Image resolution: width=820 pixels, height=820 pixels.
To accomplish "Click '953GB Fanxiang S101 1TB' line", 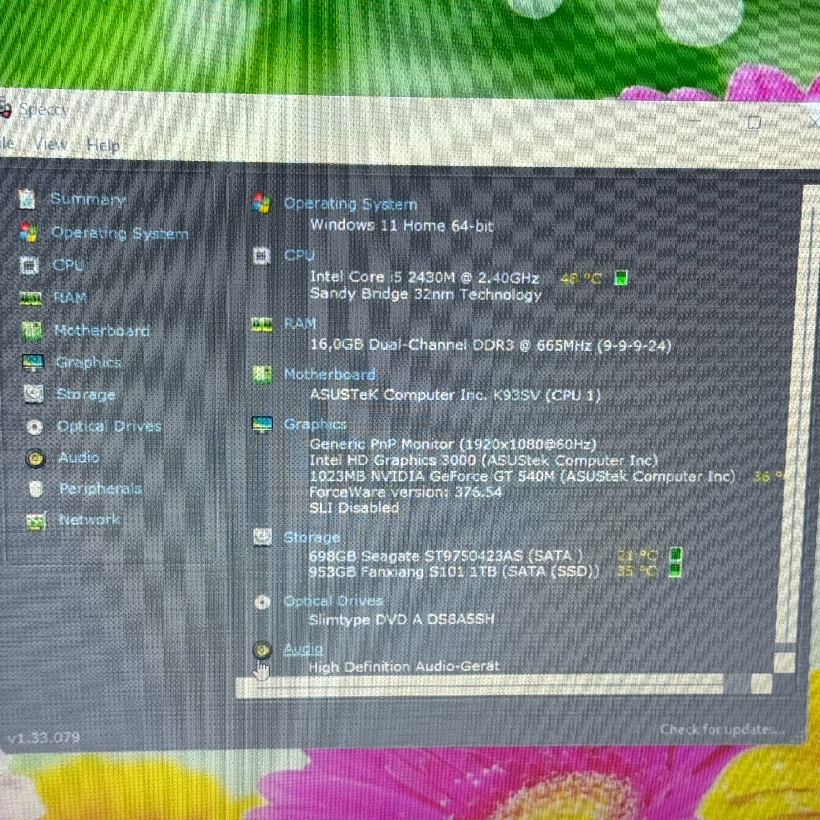I will (454, 571).
